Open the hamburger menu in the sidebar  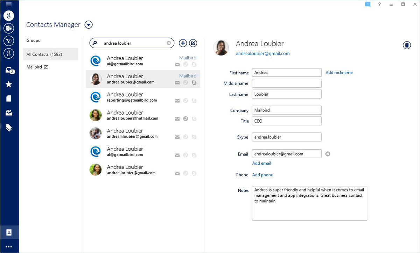pos(9,4)
